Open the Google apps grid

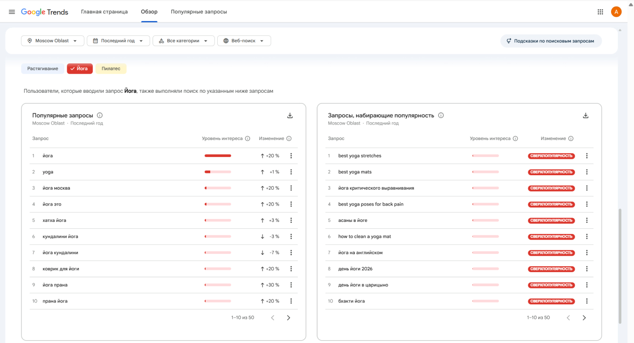[600, 12]
